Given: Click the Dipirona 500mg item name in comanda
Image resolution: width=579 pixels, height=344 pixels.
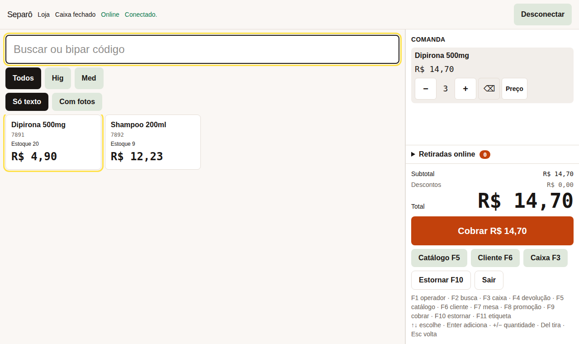Looking at the screenshot, I should click(x=442, y=56).
